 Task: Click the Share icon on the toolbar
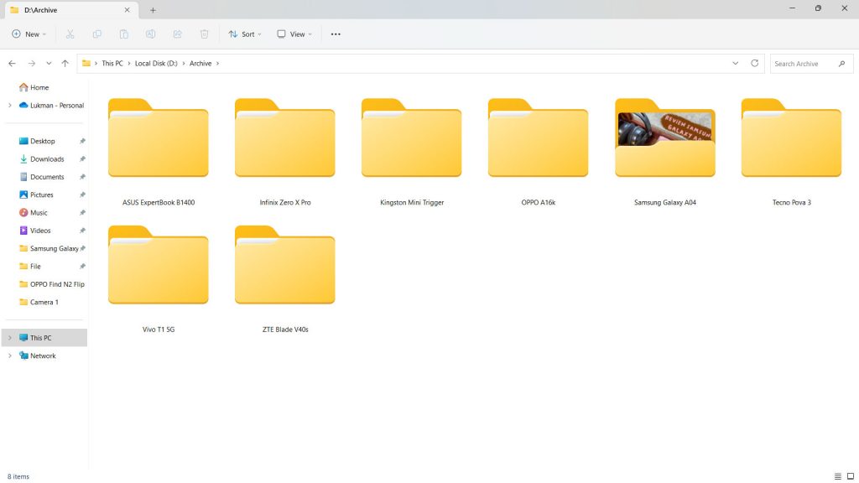[x=177, y=34]
